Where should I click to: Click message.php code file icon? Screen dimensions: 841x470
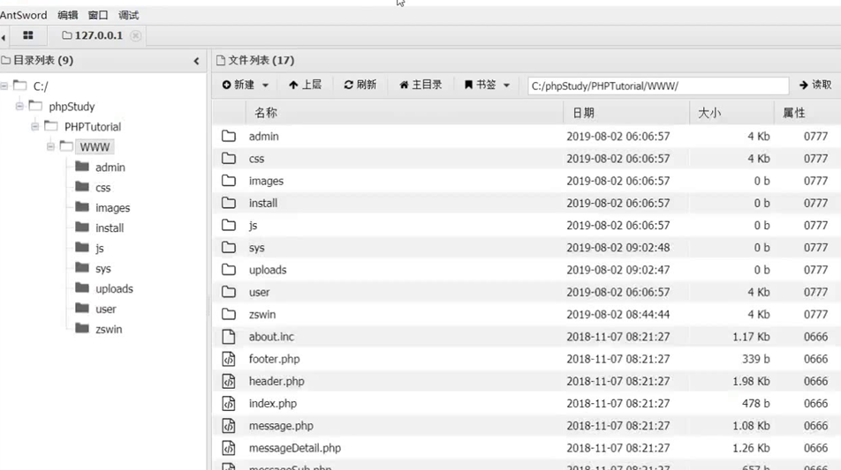pos(229,426)
